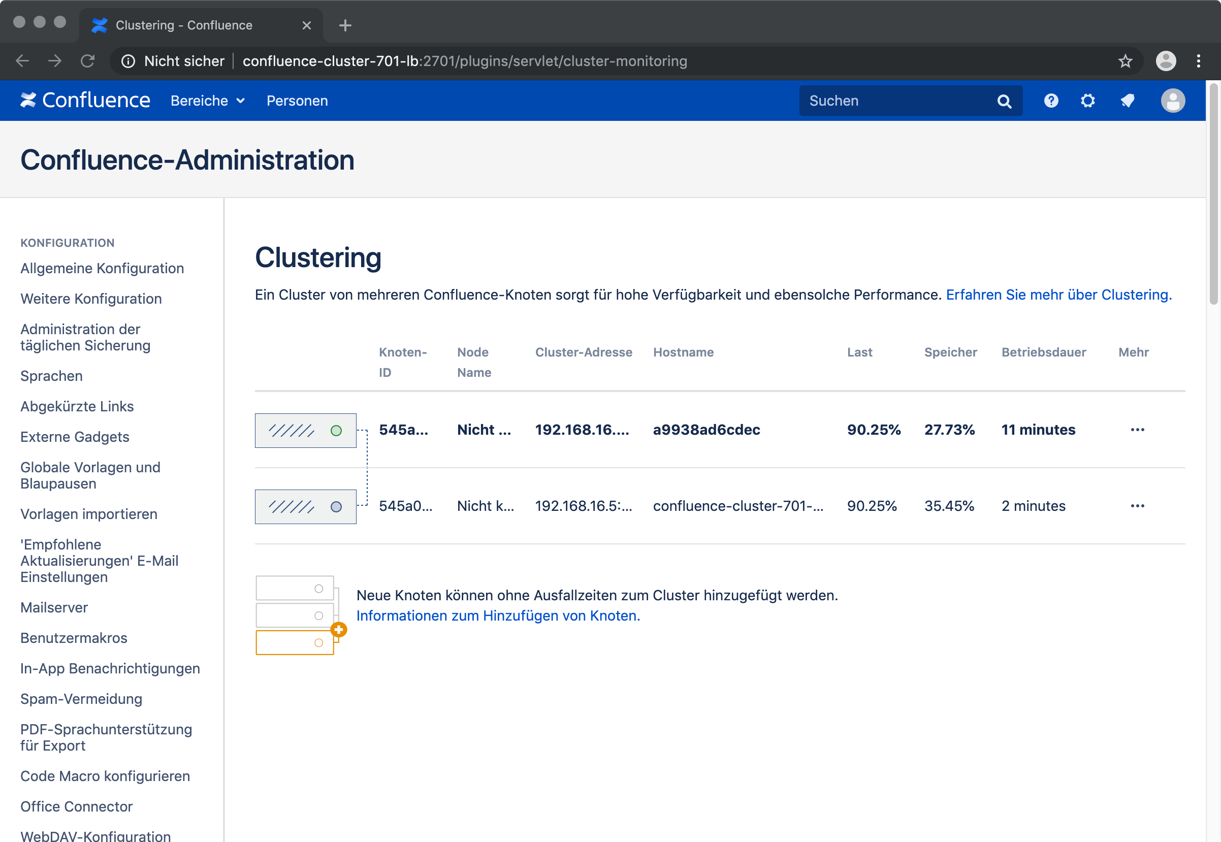Open Abgekürzte Links

click(x=77, y=406)
